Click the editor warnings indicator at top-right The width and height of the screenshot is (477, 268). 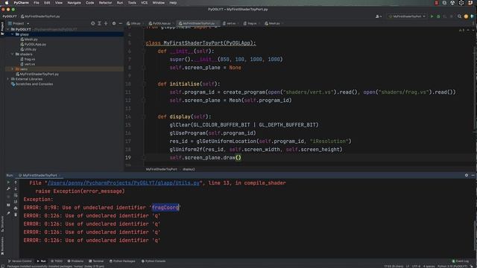pos(462,30)
